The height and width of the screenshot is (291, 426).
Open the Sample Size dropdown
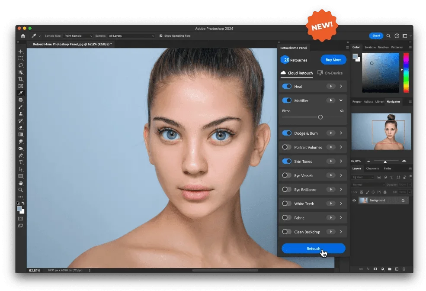[x=78, y=36]
